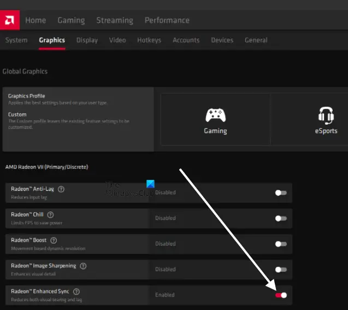Select the Graphics settings tab
Screen dimensions: 348x310
tap(52, 40)
